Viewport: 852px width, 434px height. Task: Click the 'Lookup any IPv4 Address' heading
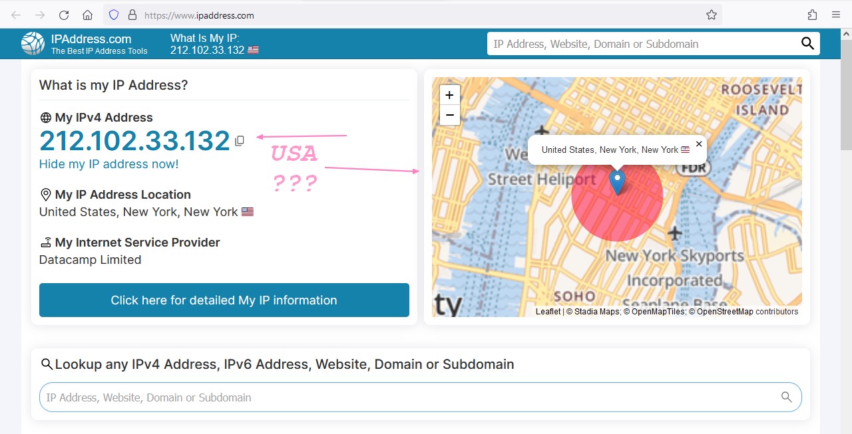[x=284, y=364]
